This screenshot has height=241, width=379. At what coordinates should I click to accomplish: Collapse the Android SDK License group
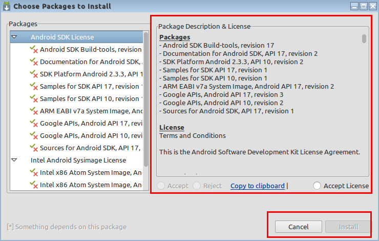(x=14, y=37)
